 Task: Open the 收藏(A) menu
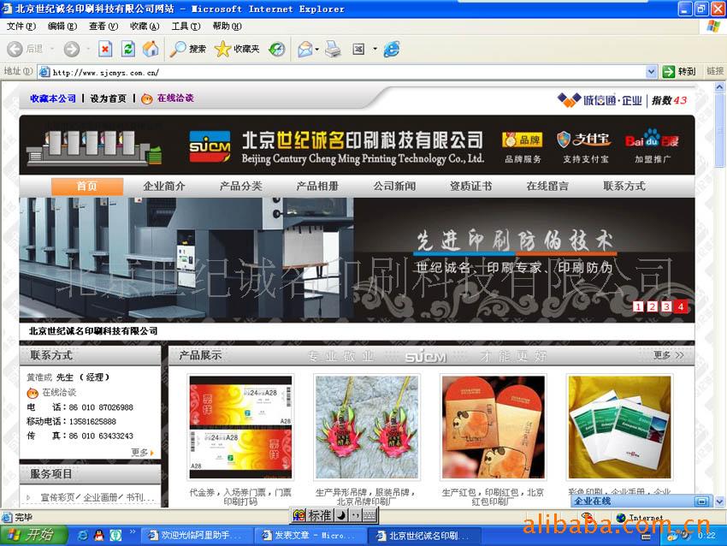pyautogui.click(x=145, y=27)
